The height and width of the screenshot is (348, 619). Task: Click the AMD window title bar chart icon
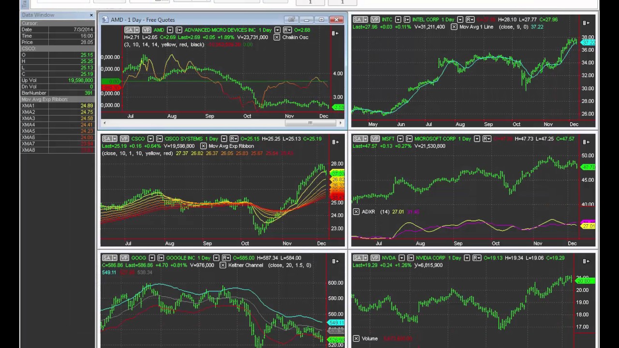105,20
